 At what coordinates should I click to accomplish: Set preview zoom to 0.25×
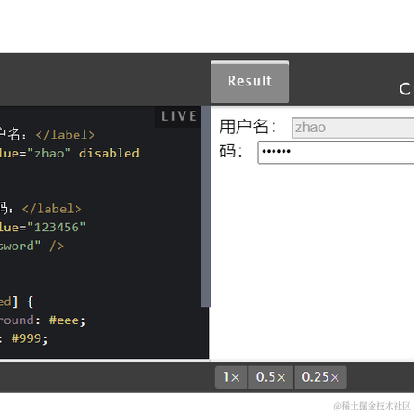click(x=320, y=377)
